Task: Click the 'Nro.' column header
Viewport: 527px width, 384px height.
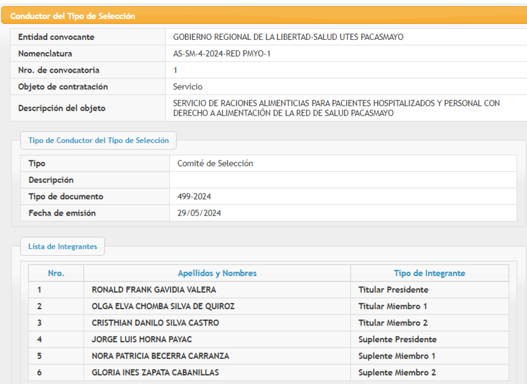Action: pyautogui.click(x=56, y=273)
